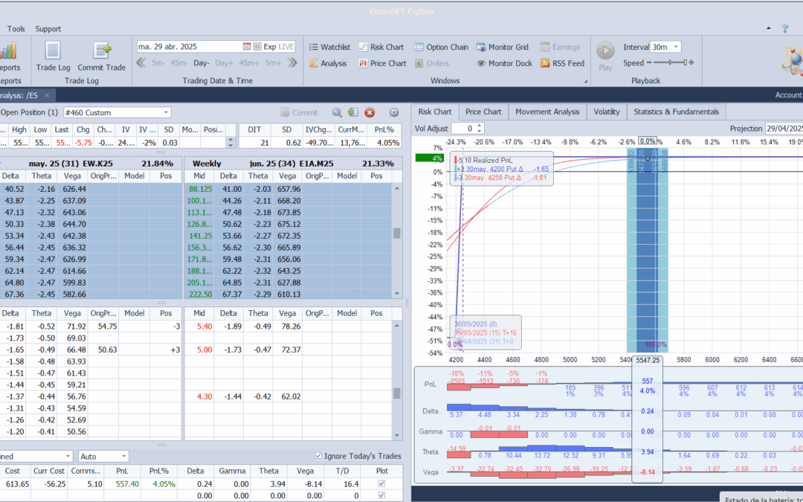Open the Monitor Grid window
Screen dimensions: 803x502
click(x=503, y=47)
